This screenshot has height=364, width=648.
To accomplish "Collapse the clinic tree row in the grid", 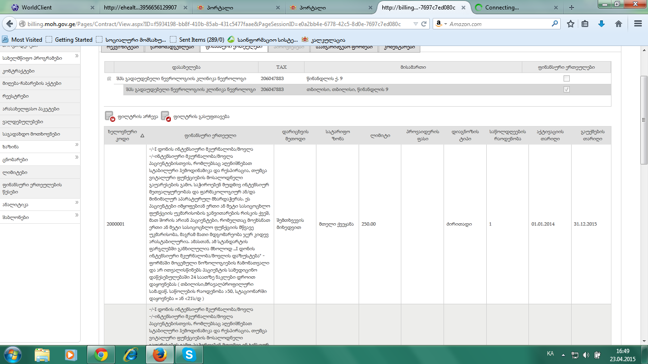I will click(109, 79).
